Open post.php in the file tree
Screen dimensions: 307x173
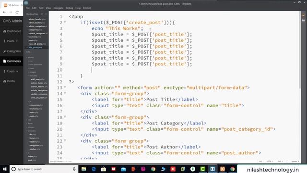tap(33, 160)
